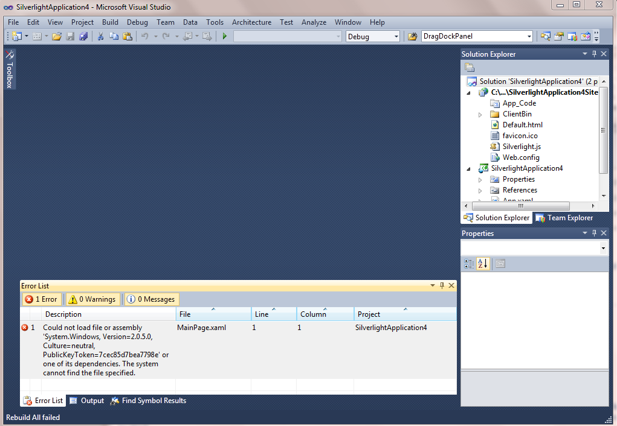The image size is (617, 426).
Task: Open Solution Explorer from toolbar icon
Action: [x=545, y=37]
